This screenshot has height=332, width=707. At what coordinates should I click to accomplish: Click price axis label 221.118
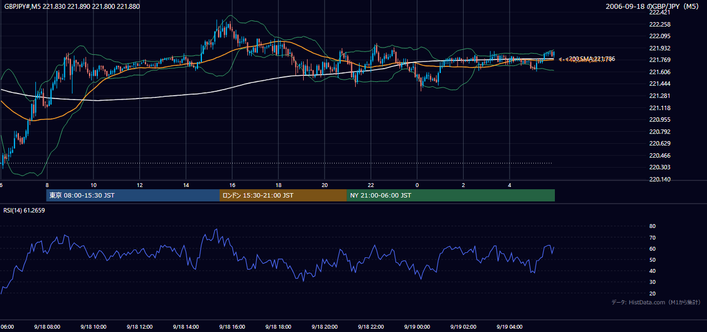pyautogui.click(x=660, y=108)
